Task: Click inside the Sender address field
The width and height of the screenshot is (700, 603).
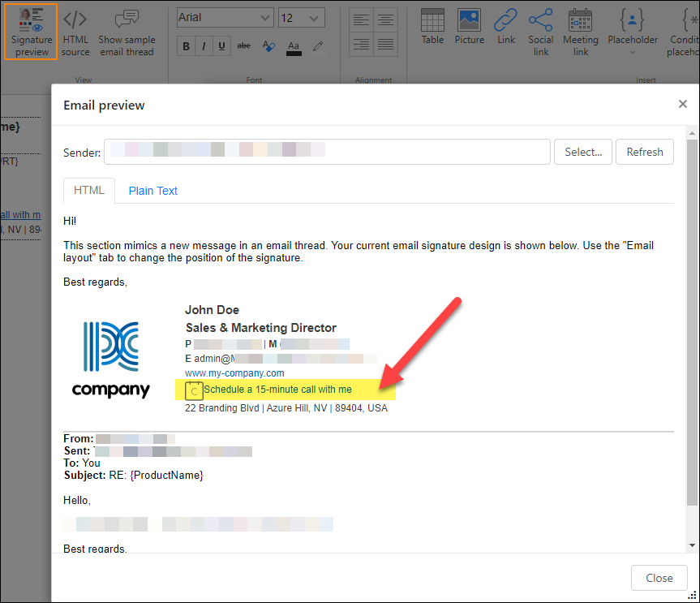Action: tap(324, 151)
